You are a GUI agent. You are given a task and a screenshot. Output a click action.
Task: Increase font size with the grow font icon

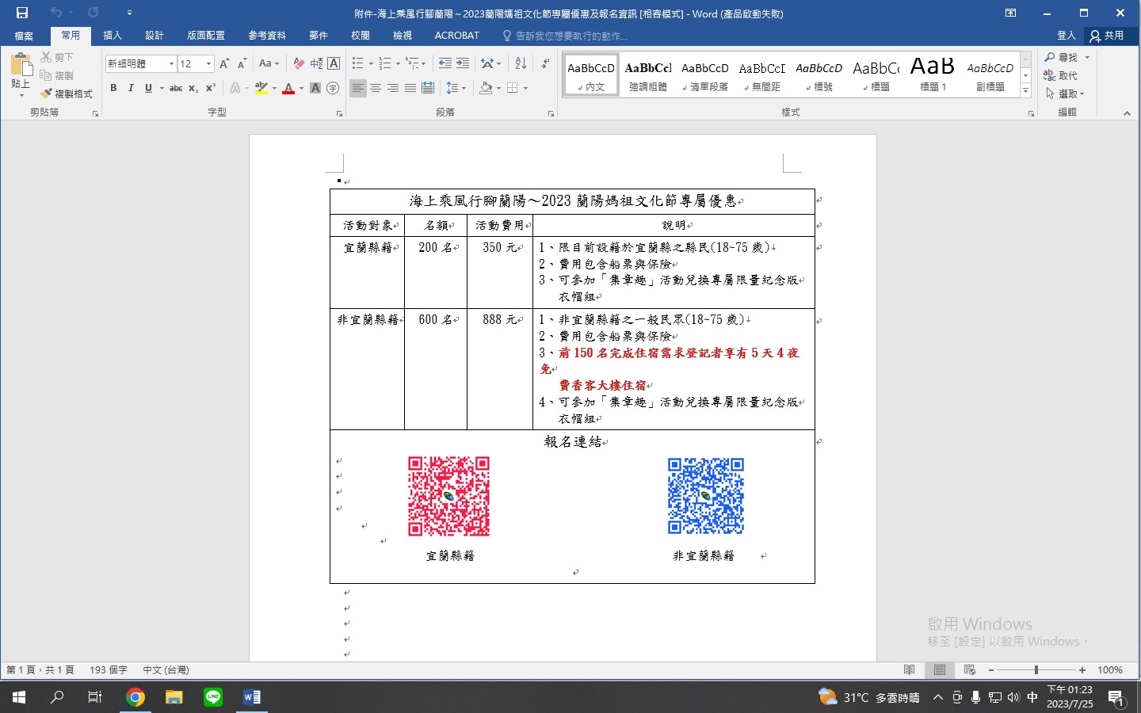pos(224,63)
